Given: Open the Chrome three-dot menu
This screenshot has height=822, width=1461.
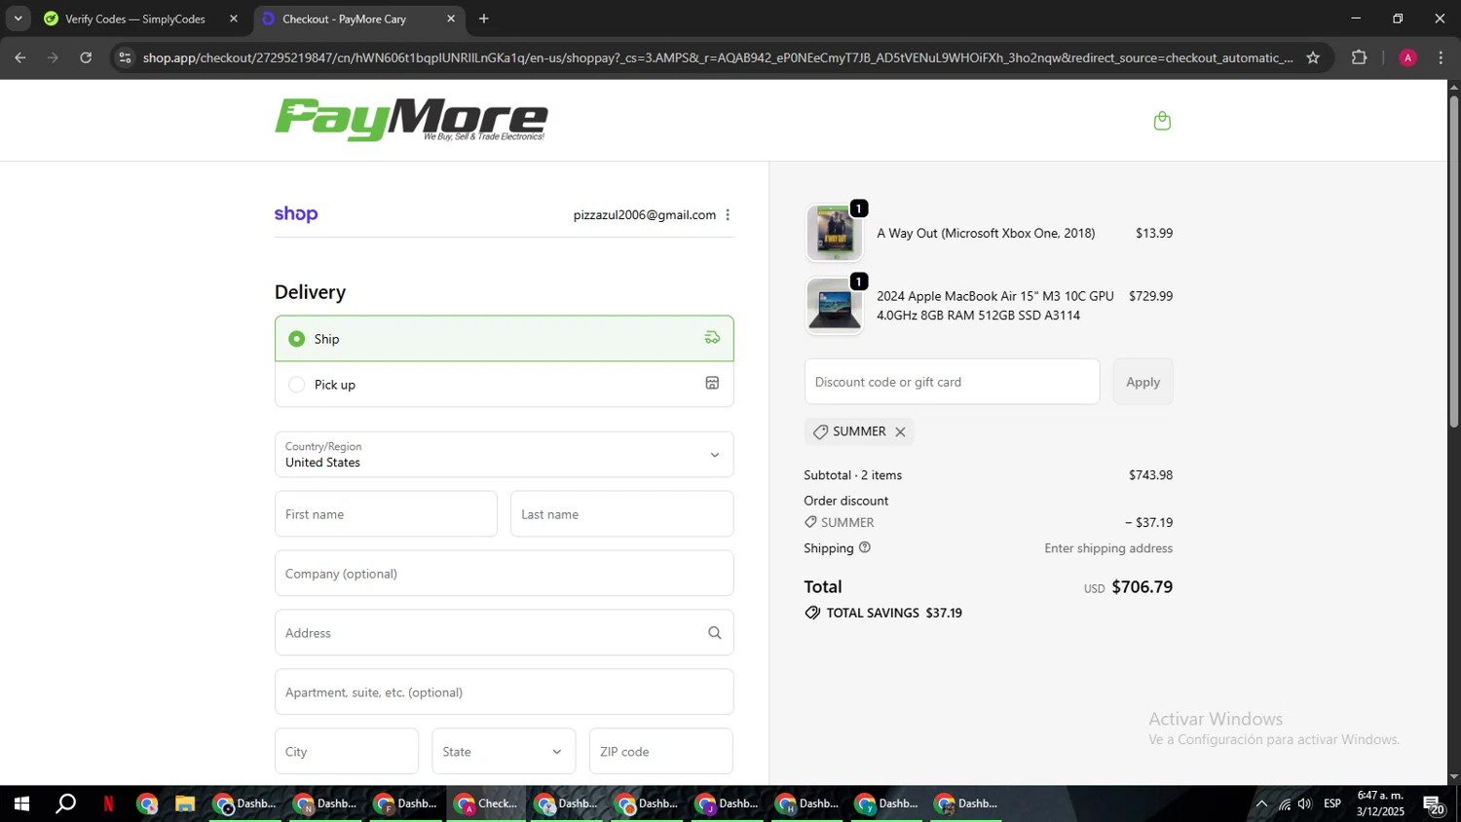Looking at the screenshot, I should point(1441,57).
